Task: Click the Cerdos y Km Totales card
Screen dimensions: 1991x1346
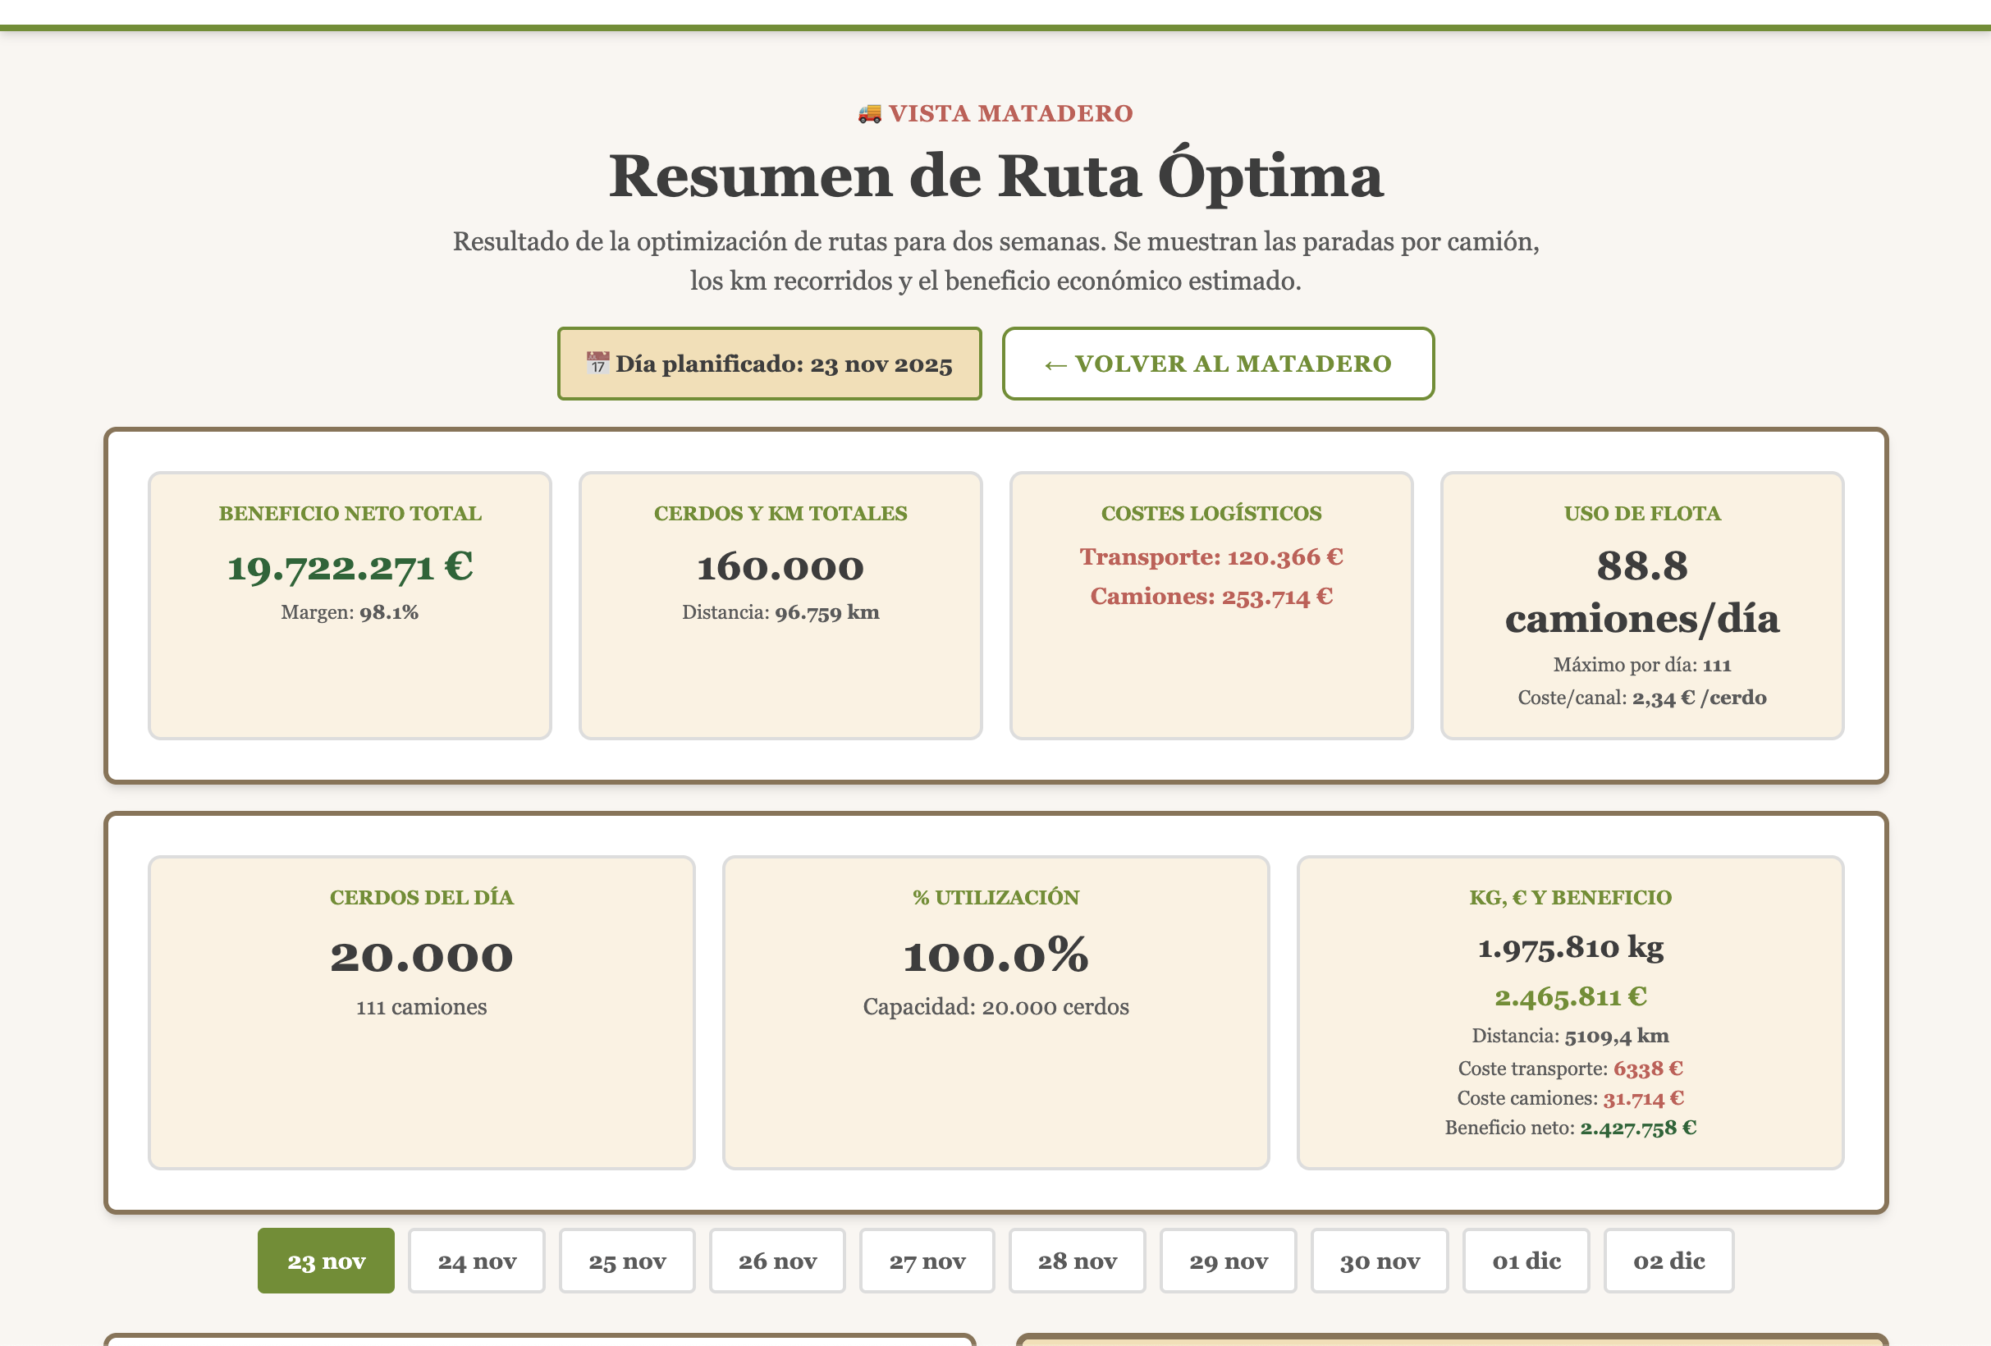Action: pos(780,605)
